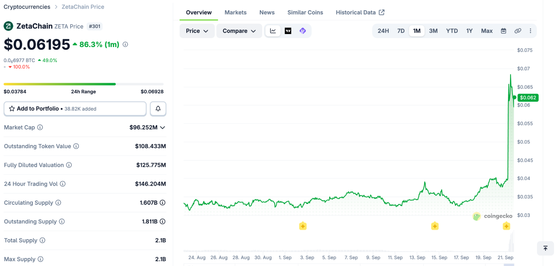Open info icon next to 1.607B value
556x266 pixels.
pos(163,202)
